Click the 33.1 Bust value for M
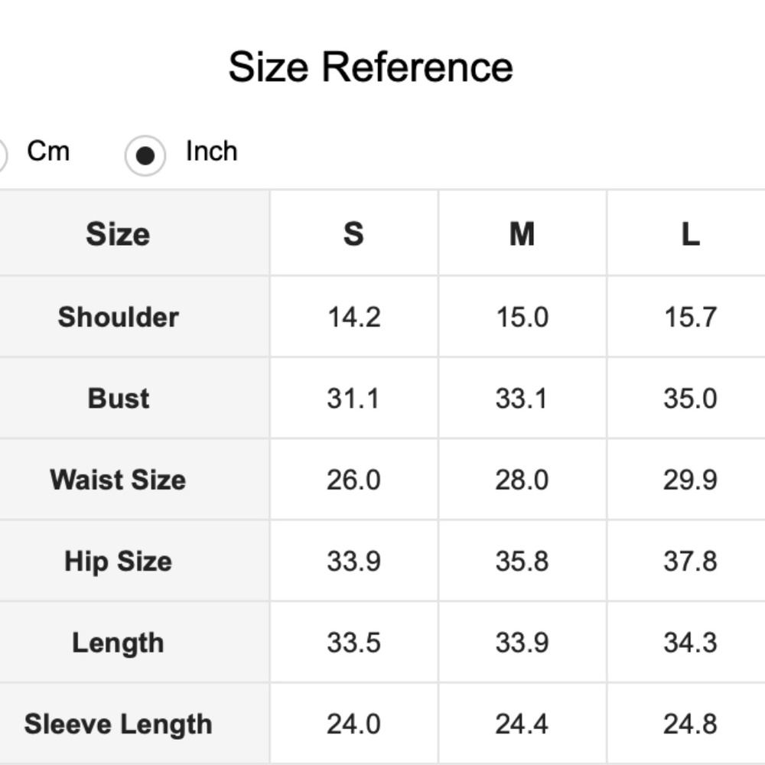Screen dimensions: 765x765 (522, 398)
